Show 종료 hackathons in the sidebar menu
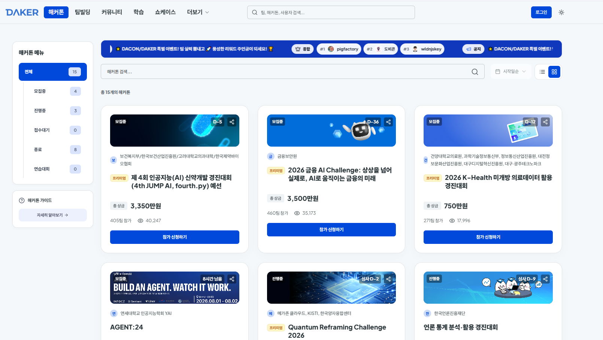 (x=56, y=150)
